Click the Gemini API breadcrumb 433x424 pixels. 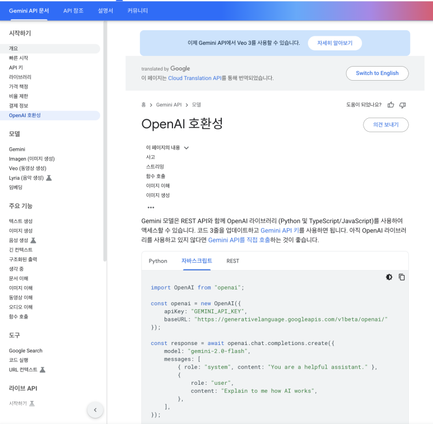pyautogui.click(x=169, y=105)
